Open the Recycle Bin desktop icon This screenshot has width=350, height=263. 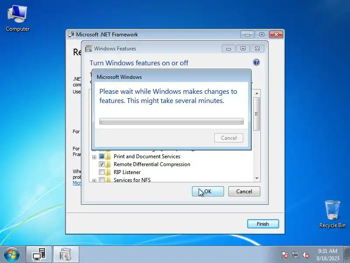(332, 214)
